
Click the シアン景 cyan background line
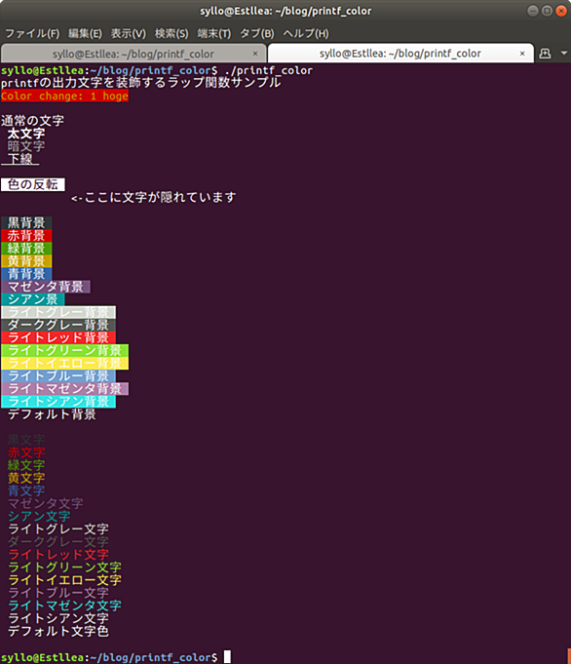(32, 299)
